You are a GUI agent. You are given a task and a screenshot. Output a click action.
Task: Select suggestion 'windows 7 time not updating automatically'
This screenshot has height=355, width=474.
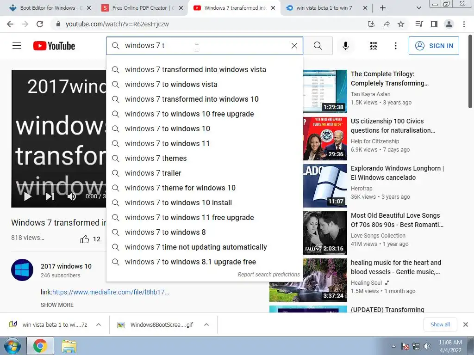tap(204, 247)
